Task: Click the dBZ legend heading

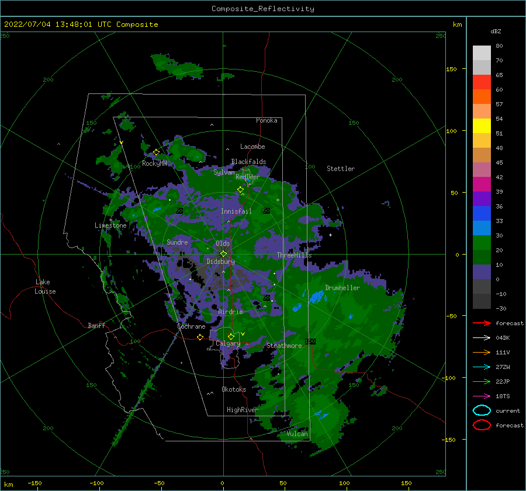Action: (496, 31)
